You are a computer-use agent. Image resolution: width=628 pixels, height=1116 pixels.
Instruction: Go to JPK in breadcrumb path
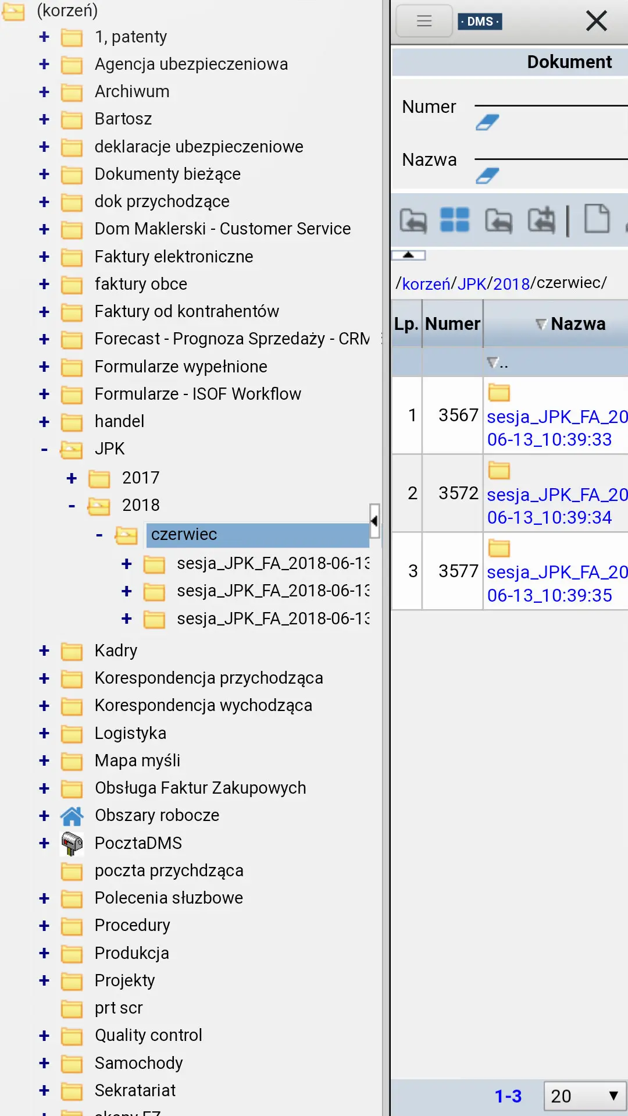(472, 284)
